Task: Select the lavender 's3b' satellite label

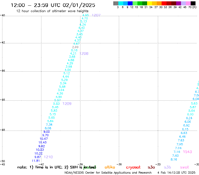Action: coord(167,167)
